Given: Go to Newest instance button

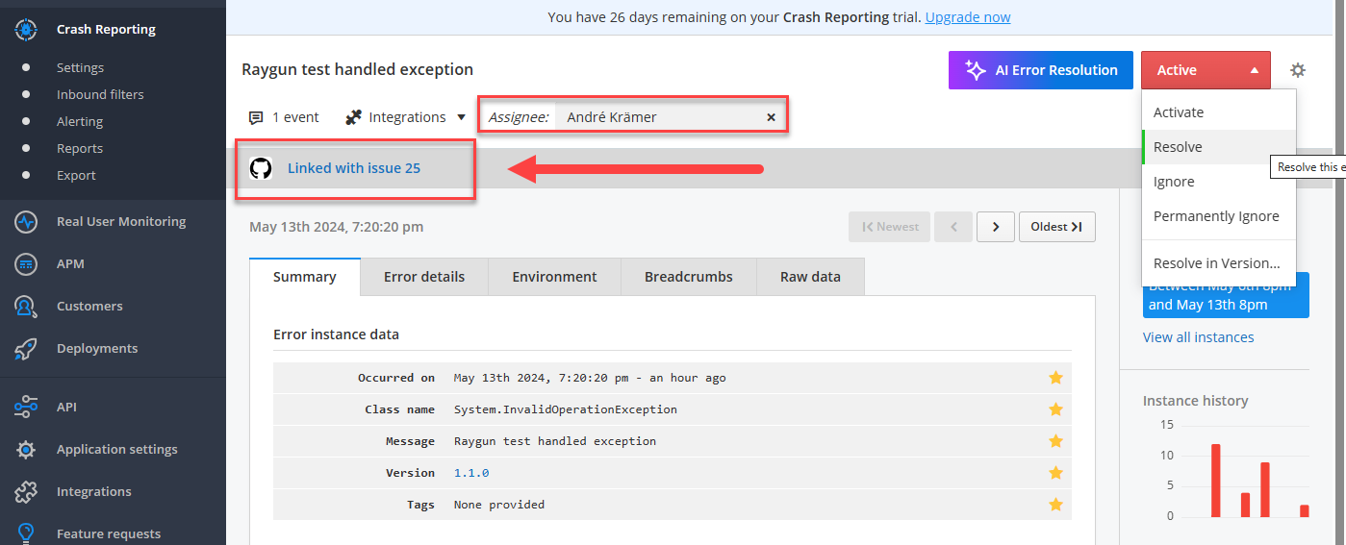Looking at the screenshot, I should tap(890, 227).
